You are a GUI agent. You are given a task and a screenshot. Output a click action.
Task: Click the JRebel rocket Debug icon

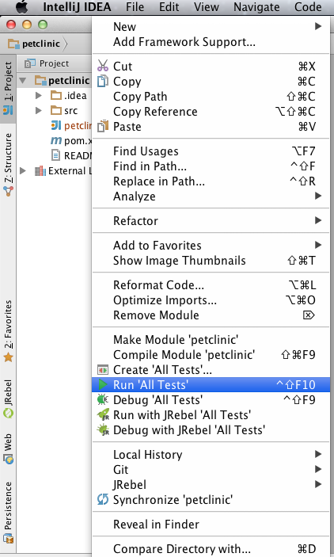103,429
